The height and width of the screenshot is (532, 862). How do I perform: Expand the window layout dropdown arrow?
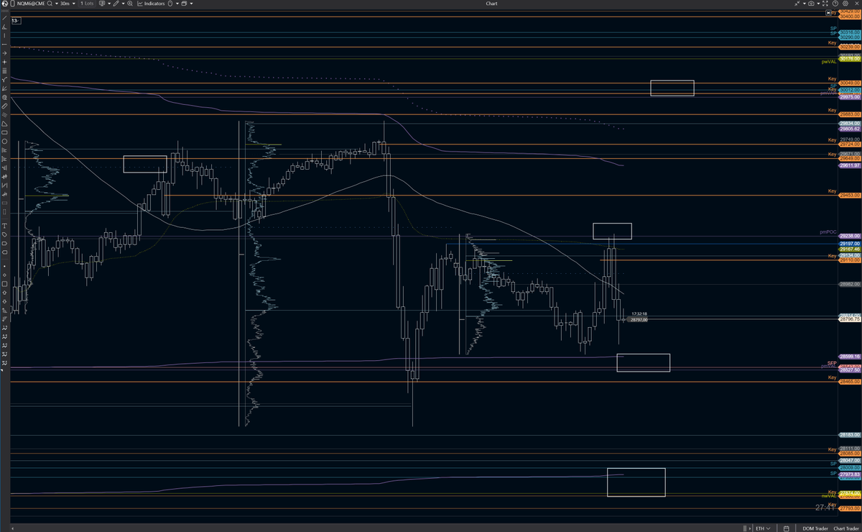[191, 4]
